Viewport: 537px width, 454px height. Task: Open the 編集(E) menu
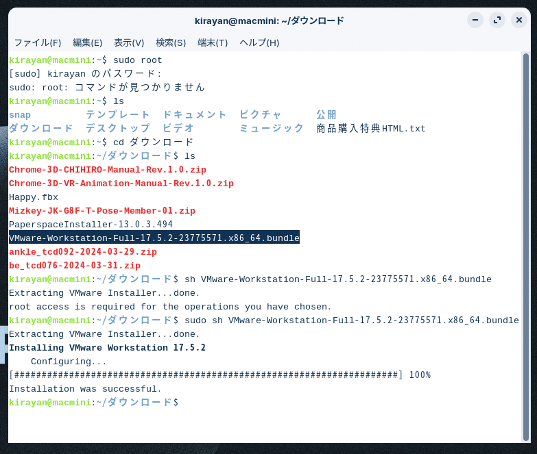[x=87, y=42]
